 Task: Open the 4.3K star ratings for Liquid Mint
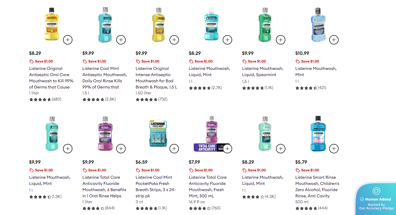pyautogui.click(x=259, y=196)
